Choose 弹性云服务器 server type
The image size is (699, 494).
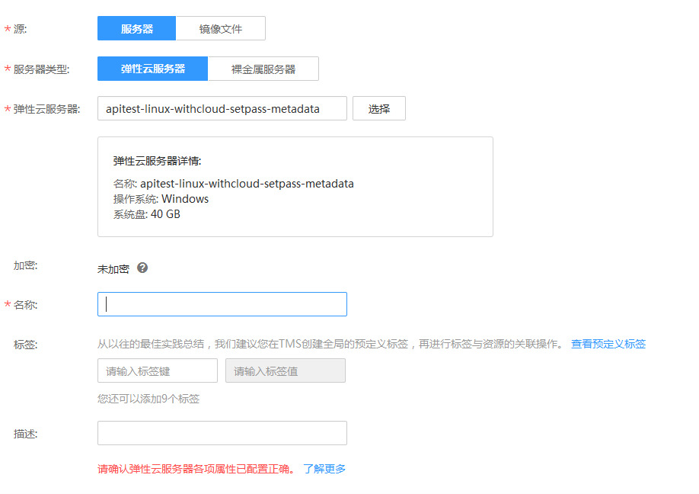pyautogui.click(x=152, y=69)
